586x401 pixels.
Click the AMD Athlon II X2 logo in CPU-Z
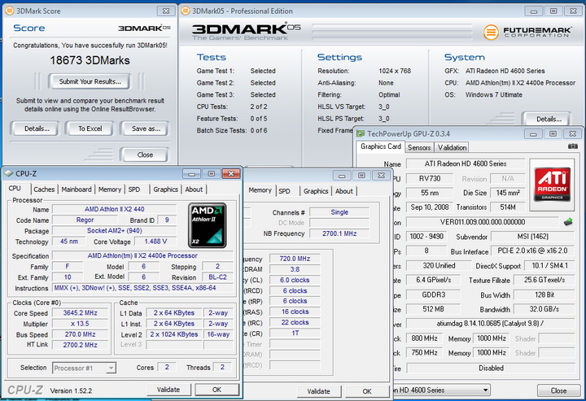coord(207,225)
